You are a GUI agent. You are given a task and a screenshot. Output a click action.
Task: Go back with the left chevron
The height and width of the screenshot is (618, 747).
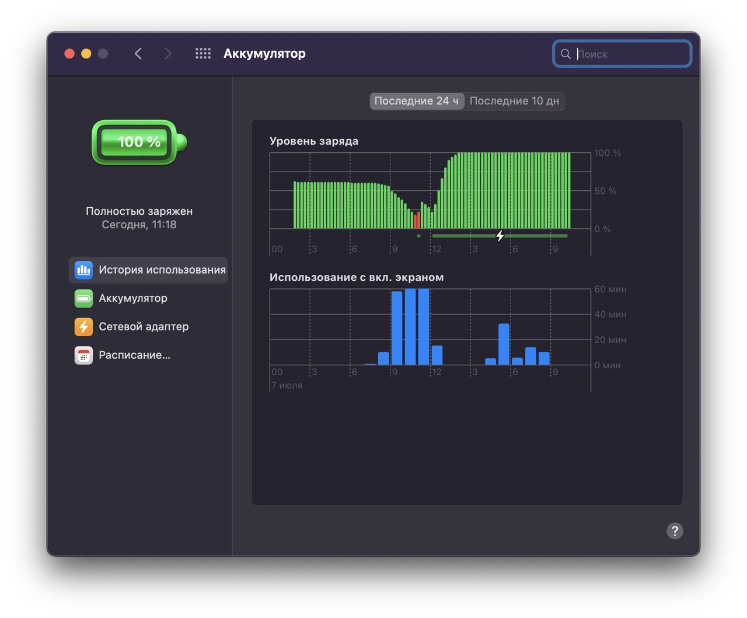click(138, 54)
